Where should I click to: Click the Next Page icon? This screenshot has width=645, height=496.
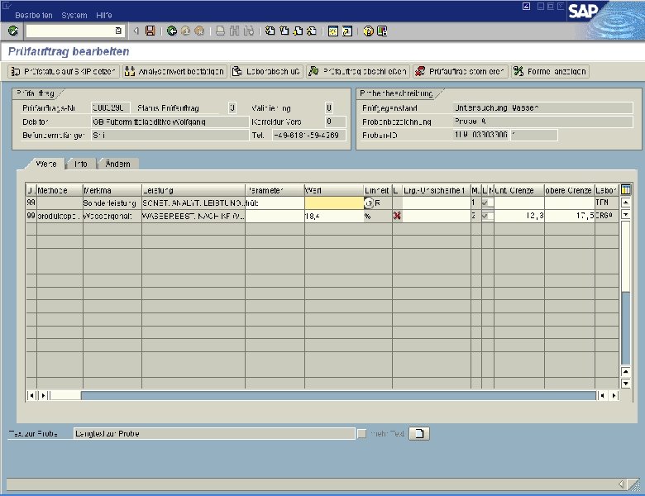coord(298,31)
